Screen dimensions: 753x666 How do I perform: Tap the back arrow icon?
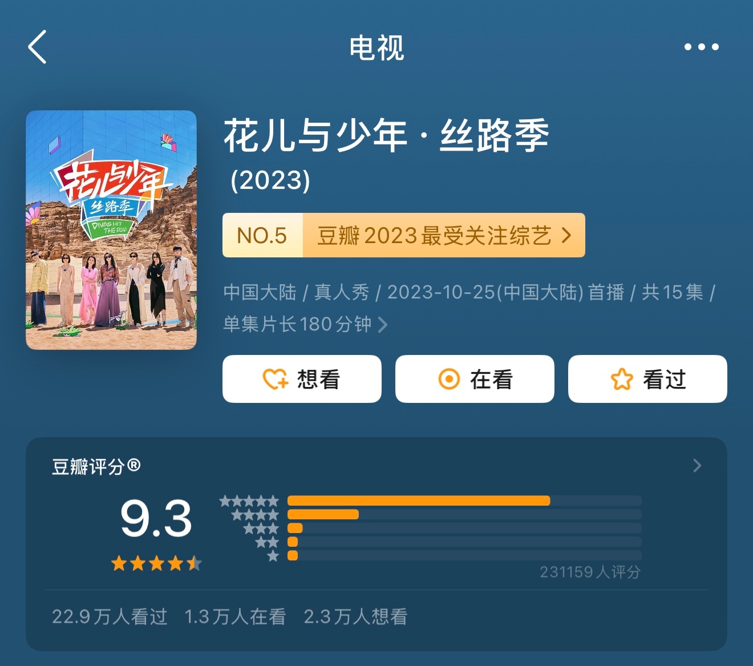pos(37,47)
